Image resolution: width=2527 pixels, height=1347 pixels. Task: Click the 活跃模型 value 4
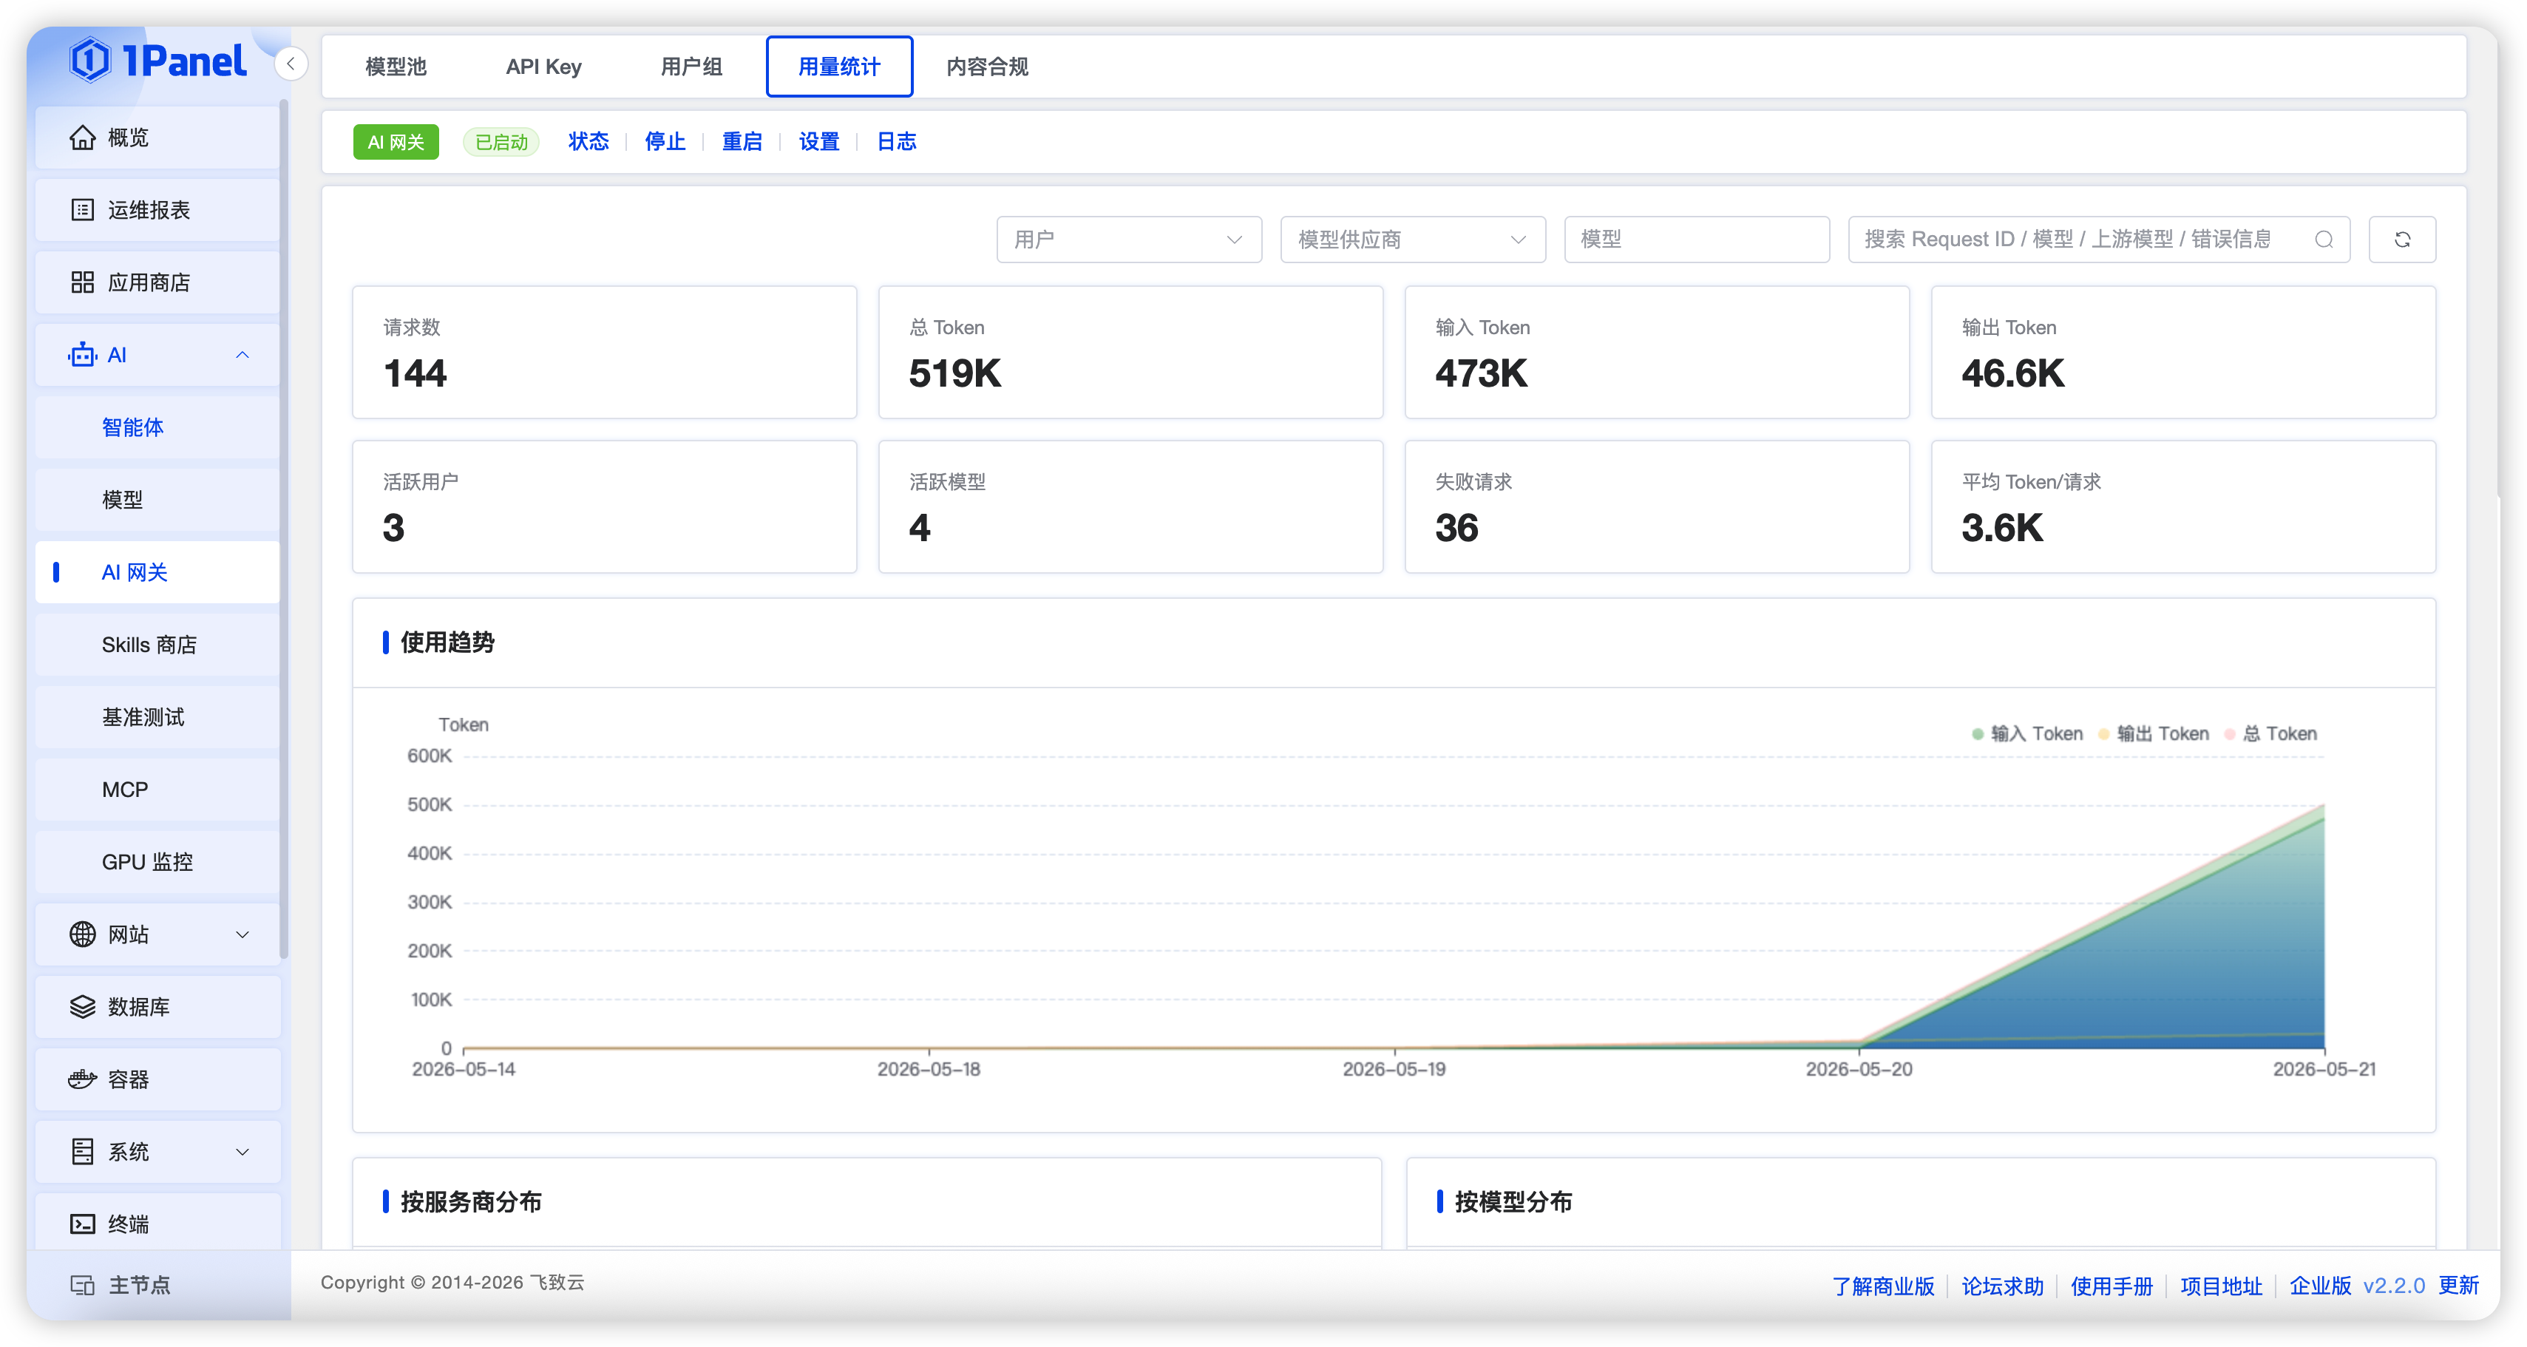919,528
